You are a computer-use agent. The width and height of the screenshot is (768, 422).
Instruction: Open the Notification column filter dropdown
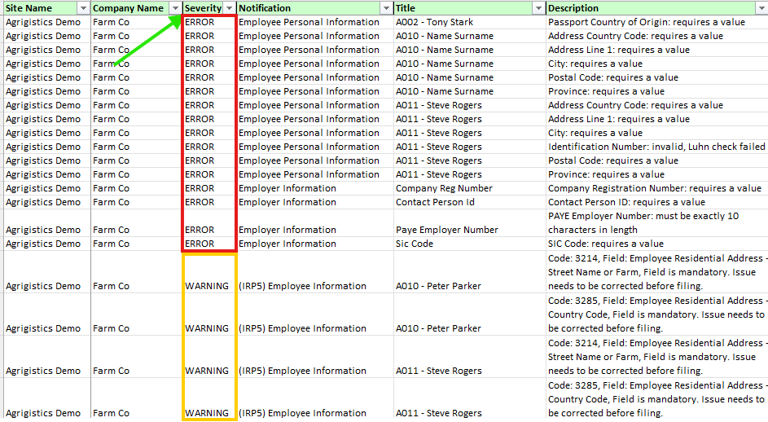pyautogui.click(x=386, y=8)
